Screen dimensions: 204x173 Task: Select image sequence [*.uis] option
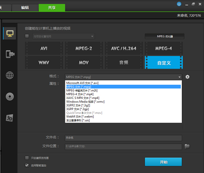tap(123, 120)
